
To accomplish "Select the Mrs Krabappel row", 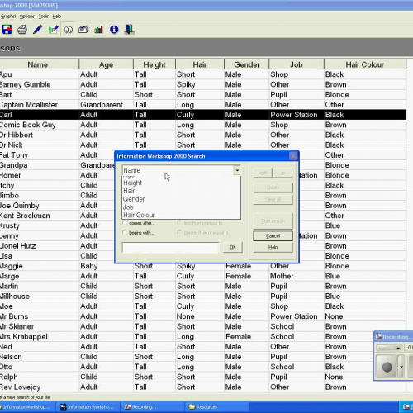I will (203, 337).
